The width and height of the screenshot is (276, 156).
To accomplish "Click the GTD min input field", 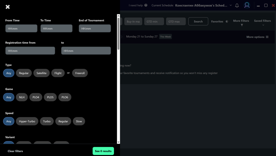I will pyautogui.click(x=154, y=21).
